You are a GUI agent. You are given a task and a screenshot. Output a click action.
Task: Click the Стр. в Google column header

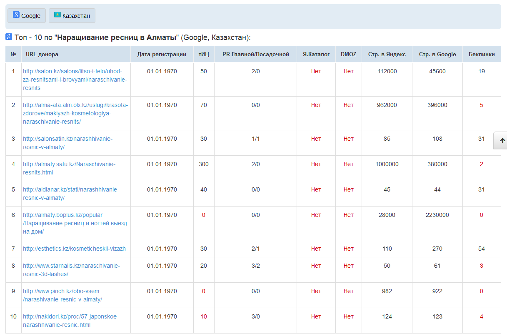(x=437, y=54)
